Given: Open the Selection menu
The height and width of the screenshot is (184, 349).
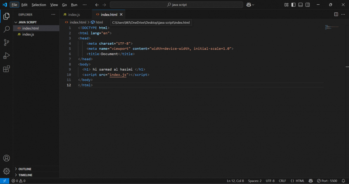Looking at the screenshot, I should point(38,5).
